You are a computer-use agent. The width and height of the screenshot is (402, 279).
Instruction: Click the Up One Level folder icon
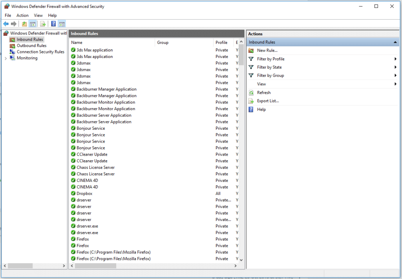click(24, 24)
